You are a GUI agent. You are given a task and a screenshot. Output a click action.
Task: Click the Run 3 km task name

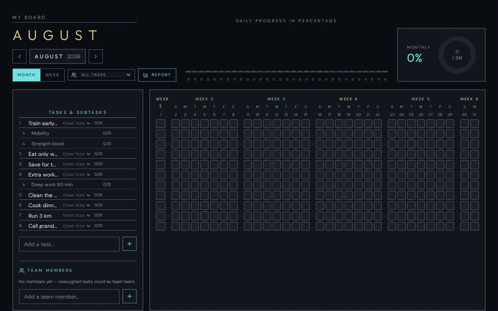coord(40,216)
